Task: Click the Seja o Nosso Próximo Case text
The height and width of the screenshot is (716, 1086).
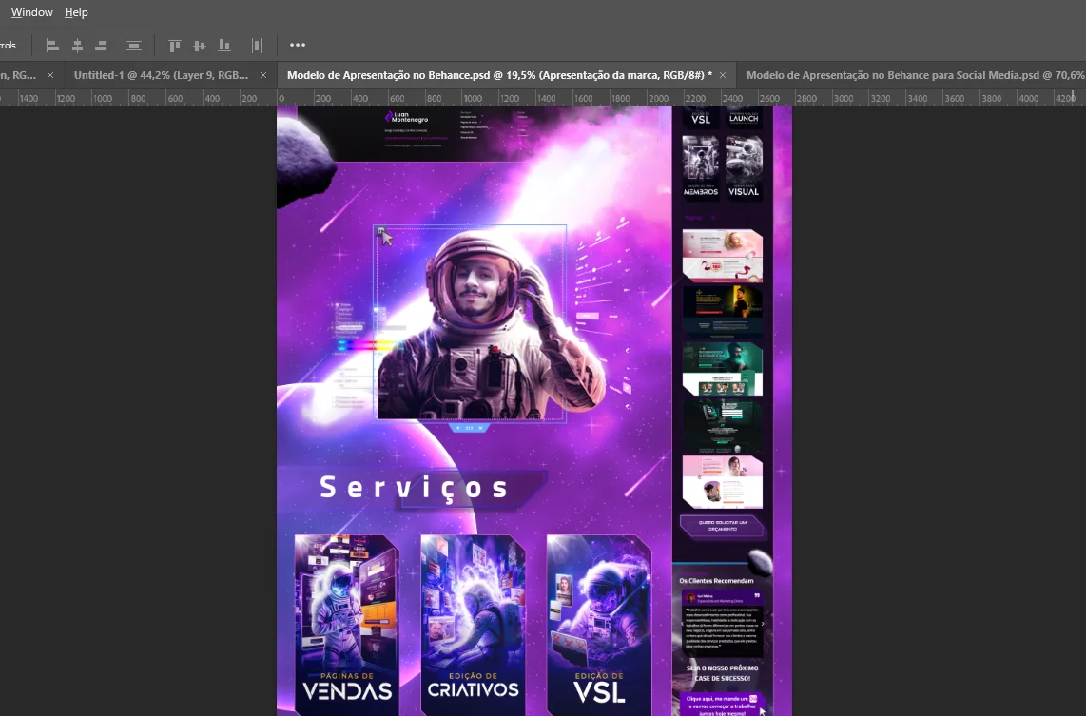Action: (723, 673)
